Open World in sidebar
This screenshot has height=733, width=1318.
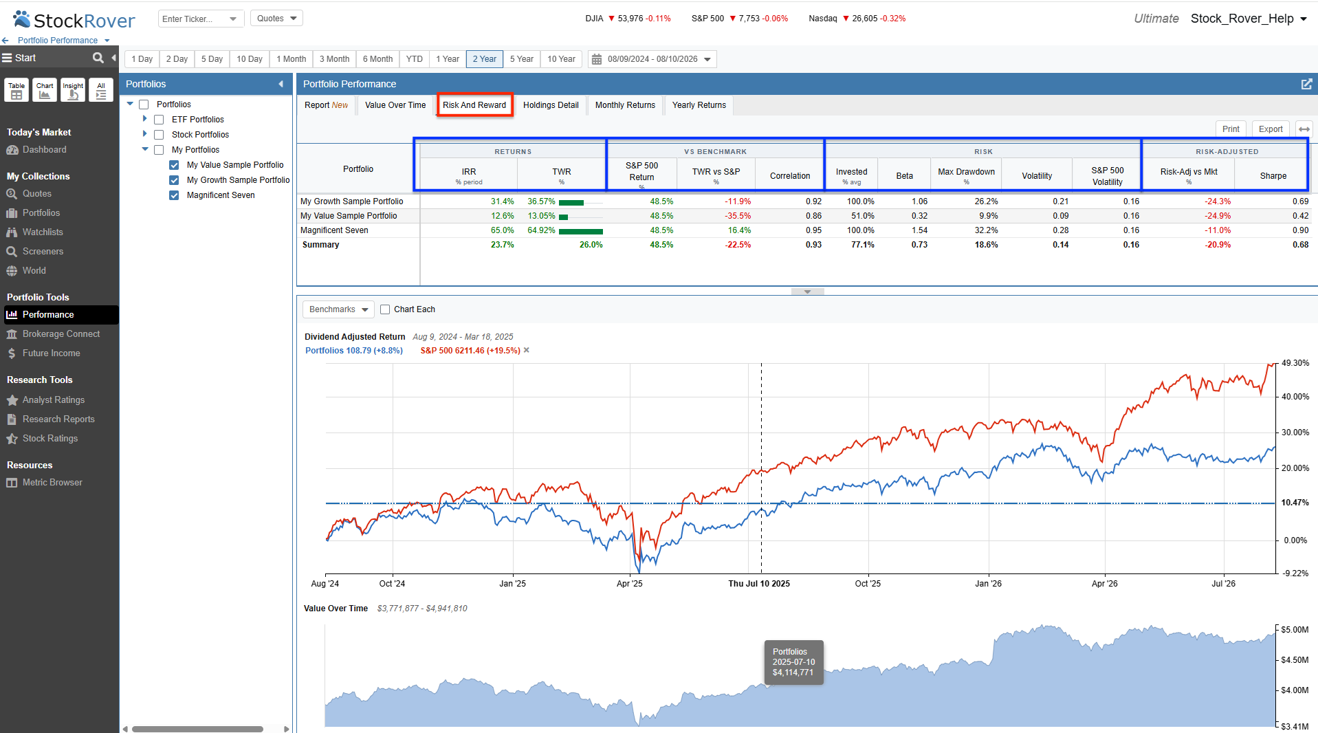click(x=34, y=271)
